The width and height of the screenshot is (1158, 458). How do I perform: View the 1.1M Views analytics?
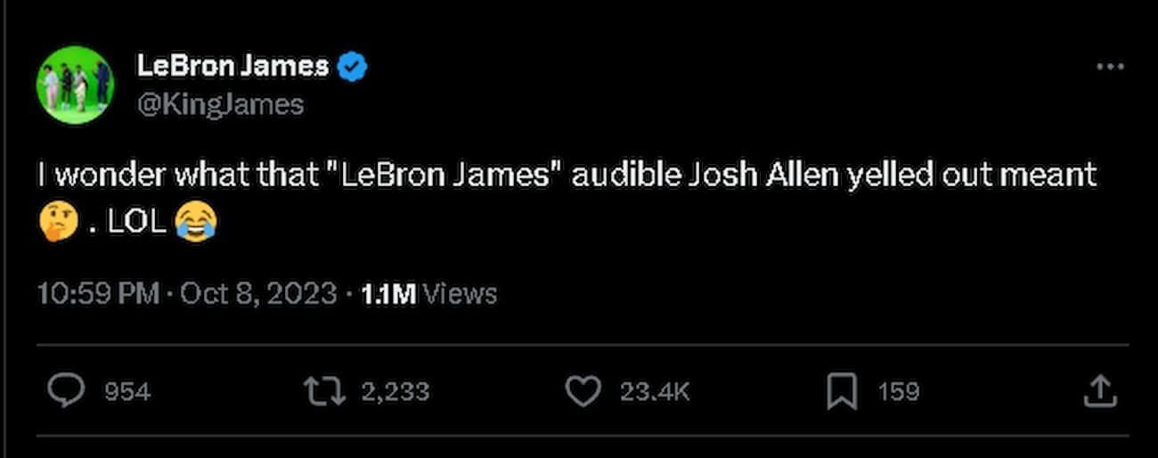click(x=428, y=293)
